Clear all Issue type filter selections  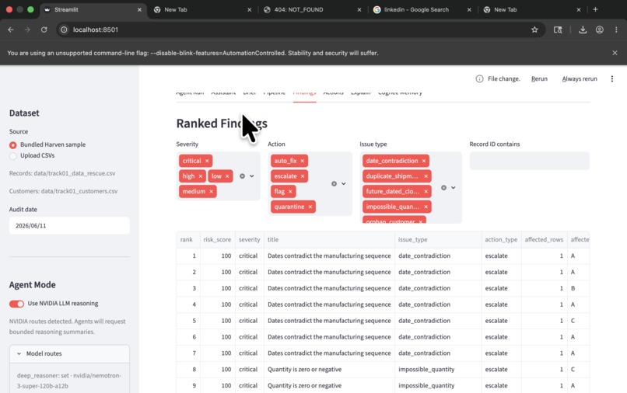443,188
